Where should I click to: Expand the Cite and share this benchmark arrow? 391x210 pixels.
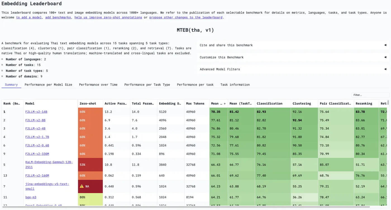(385, 45)
